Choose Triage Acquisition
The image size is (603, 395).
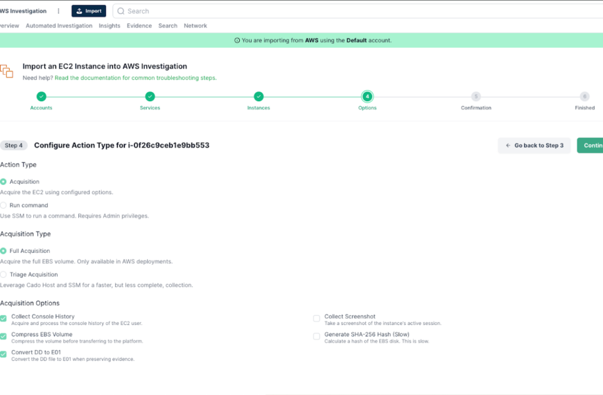click(x=3, y=274)
